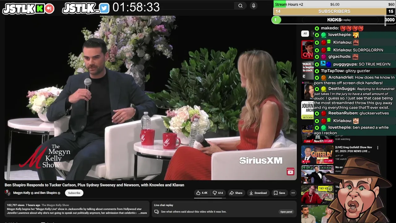This screenshot has height=223, width=396.
Task: Click the red record icon in the JSTLK overlay
Action: (x=49, y=9)
